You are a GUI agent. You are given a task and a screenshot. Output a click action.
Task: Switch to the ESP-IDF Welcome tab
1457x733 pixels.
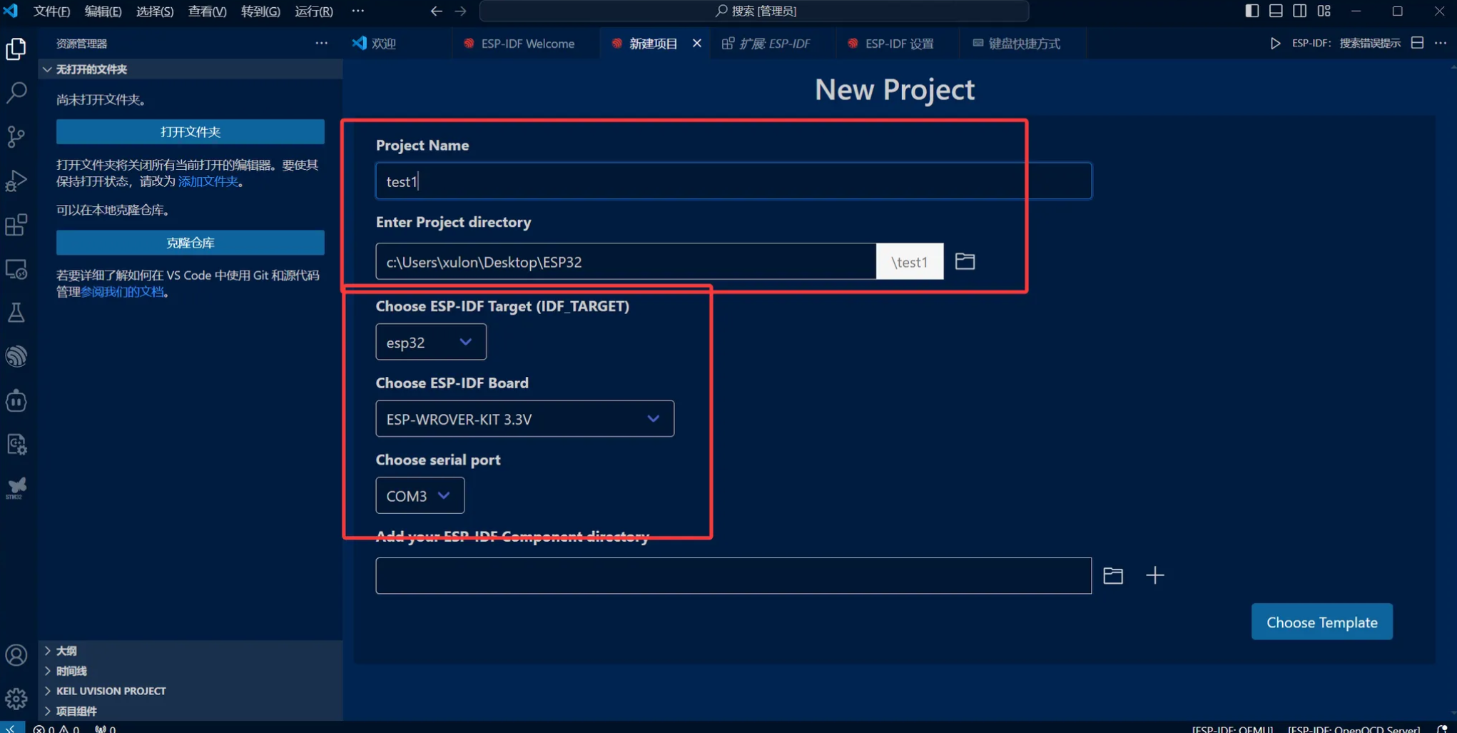(x=527, y=44)
